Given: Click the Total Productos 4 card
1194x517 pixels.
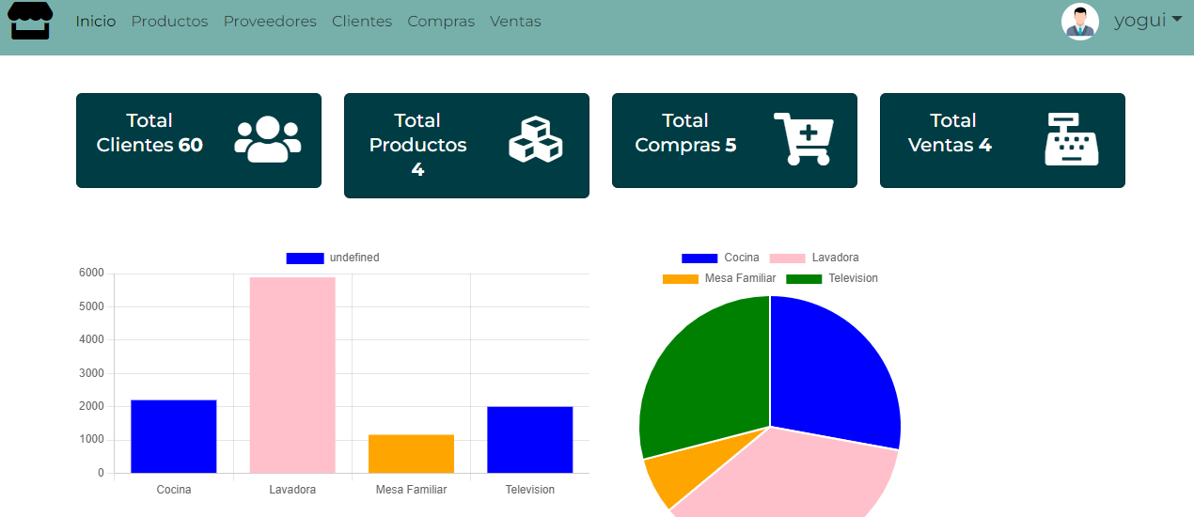Looking at the screenshot, I should click(x=466, y=146).
